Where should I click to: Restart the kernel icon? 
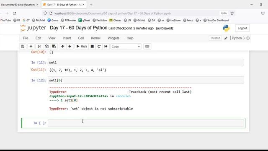[x=99, y=47]
